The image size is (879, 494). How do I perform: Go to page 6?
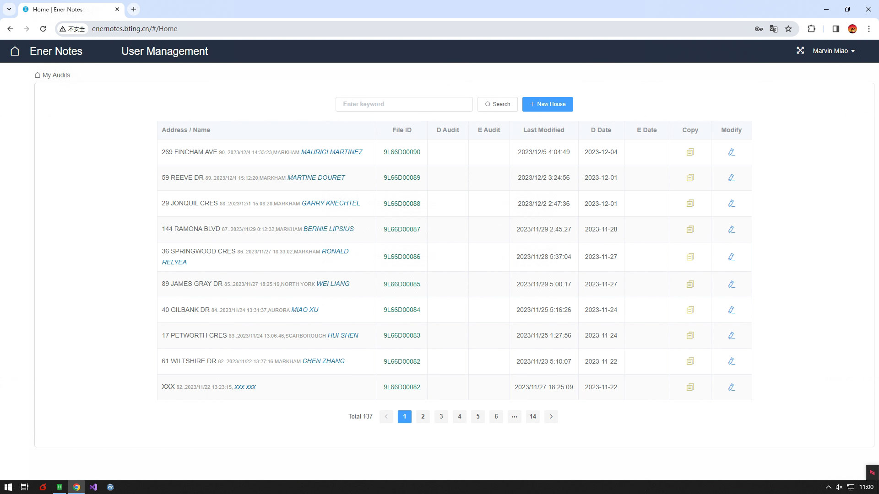[496, 417]
